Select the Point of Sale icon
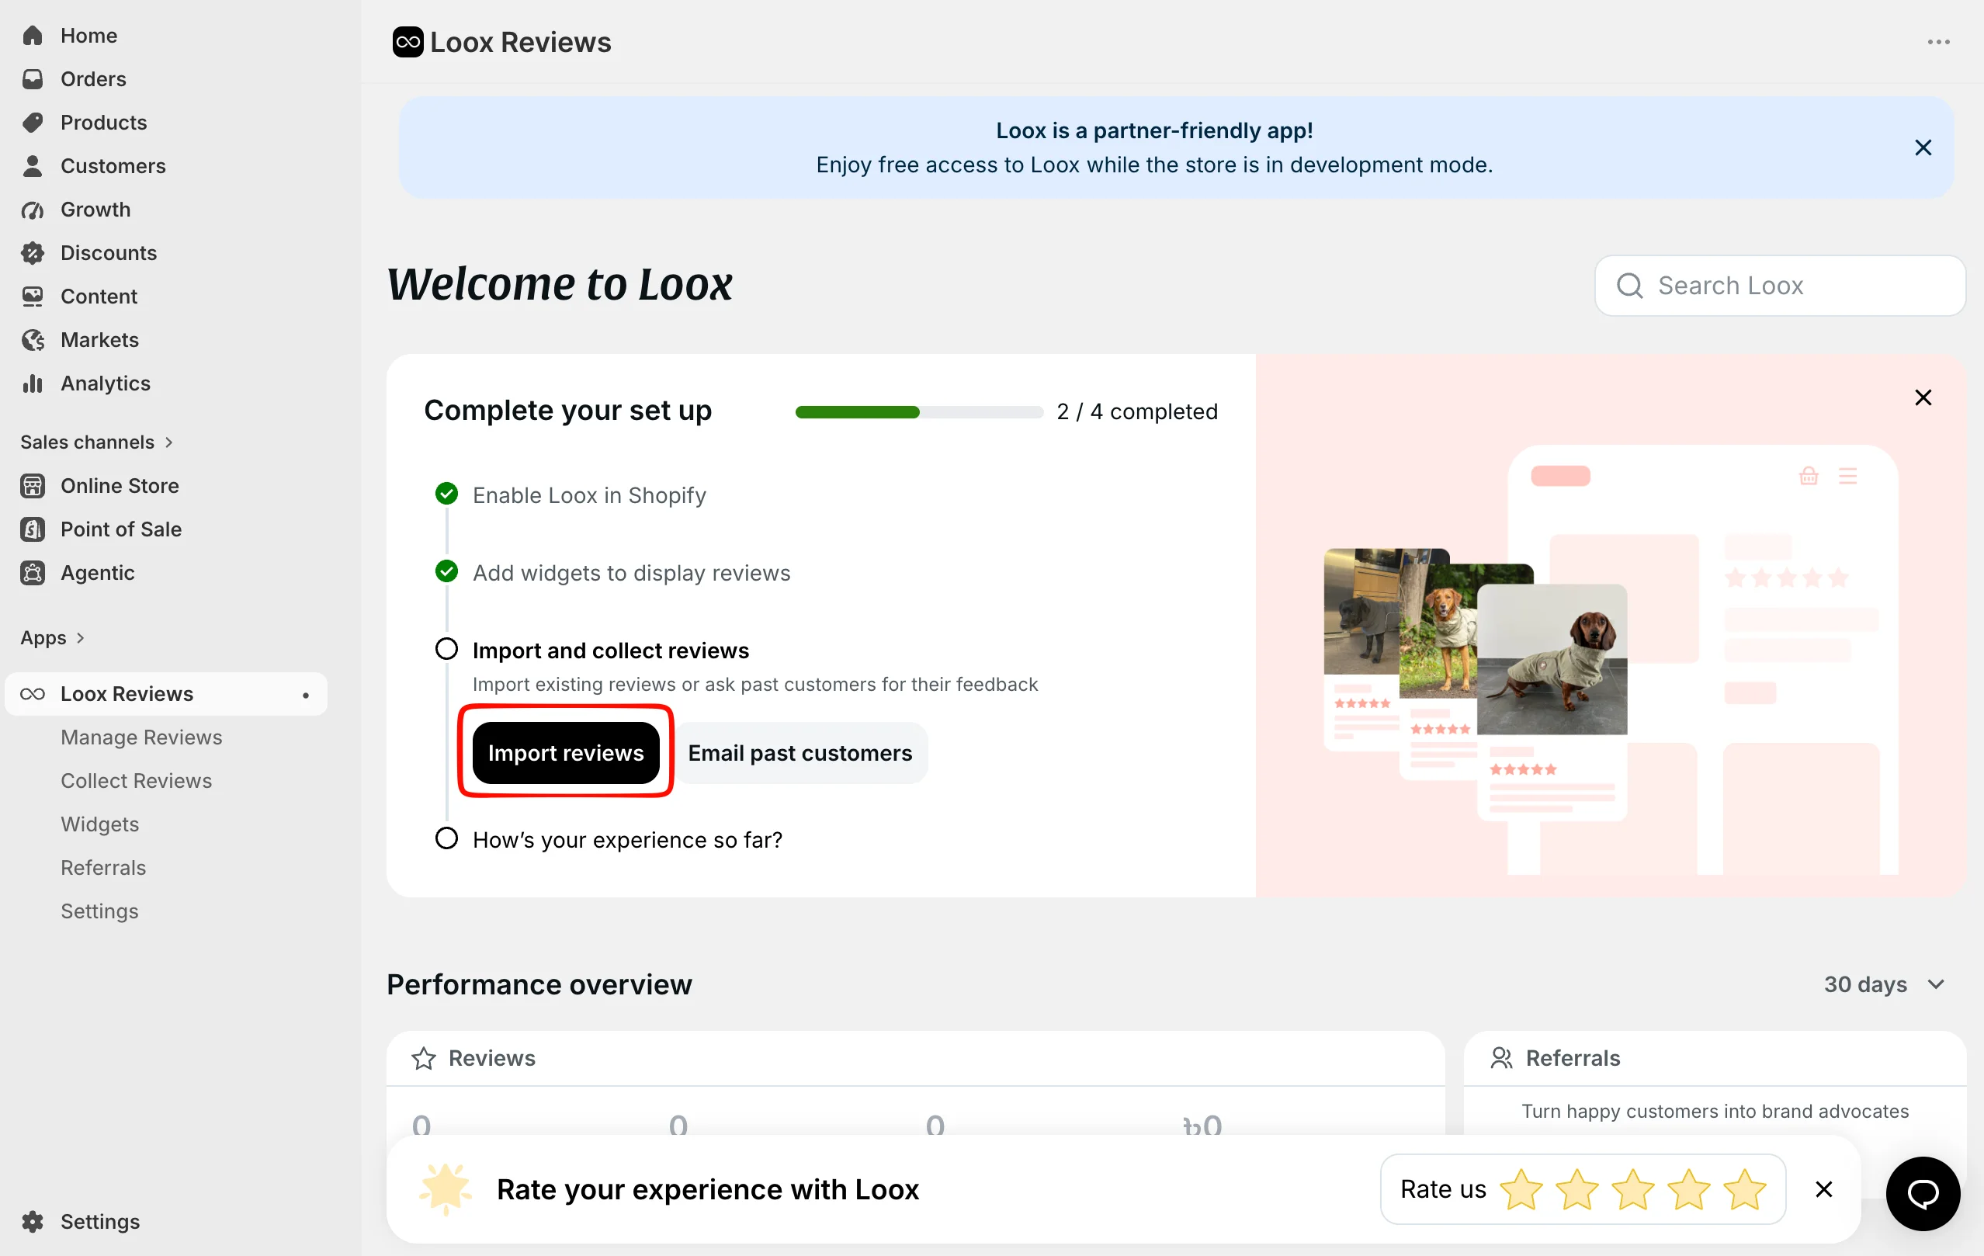 pyautogui.click(x=32, y=529)
